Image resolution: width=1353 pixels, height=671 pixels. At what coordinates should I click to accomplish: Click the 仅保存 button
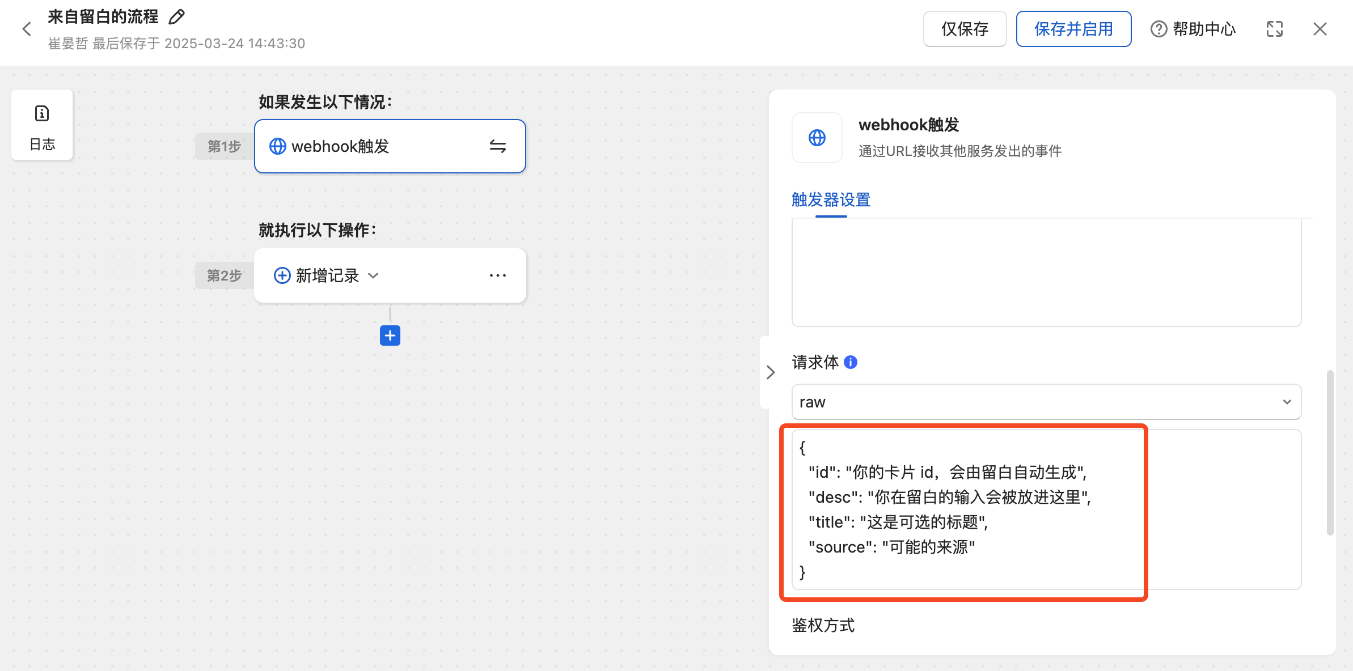pos(965,29)
